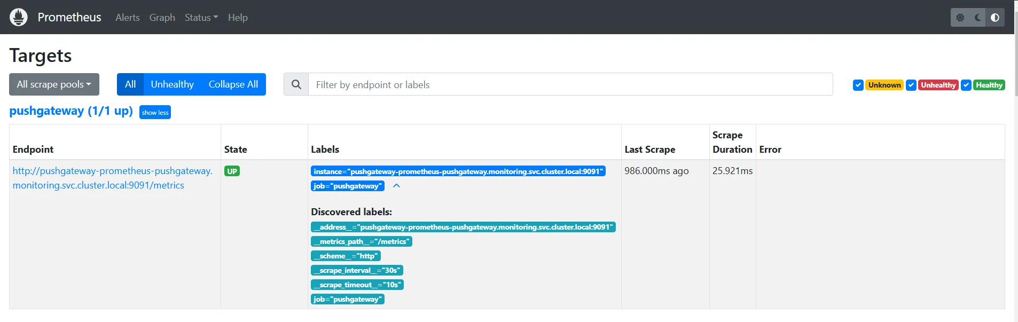Click the 25.921ms scrape duration value
Image resolution: width=1018 pixels, height=322 pixels.
coord(732,171)
